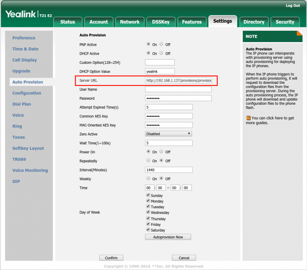The image size is (307, 270).
Task: Set PNP Active to Off
Action: tap(162, 44)
